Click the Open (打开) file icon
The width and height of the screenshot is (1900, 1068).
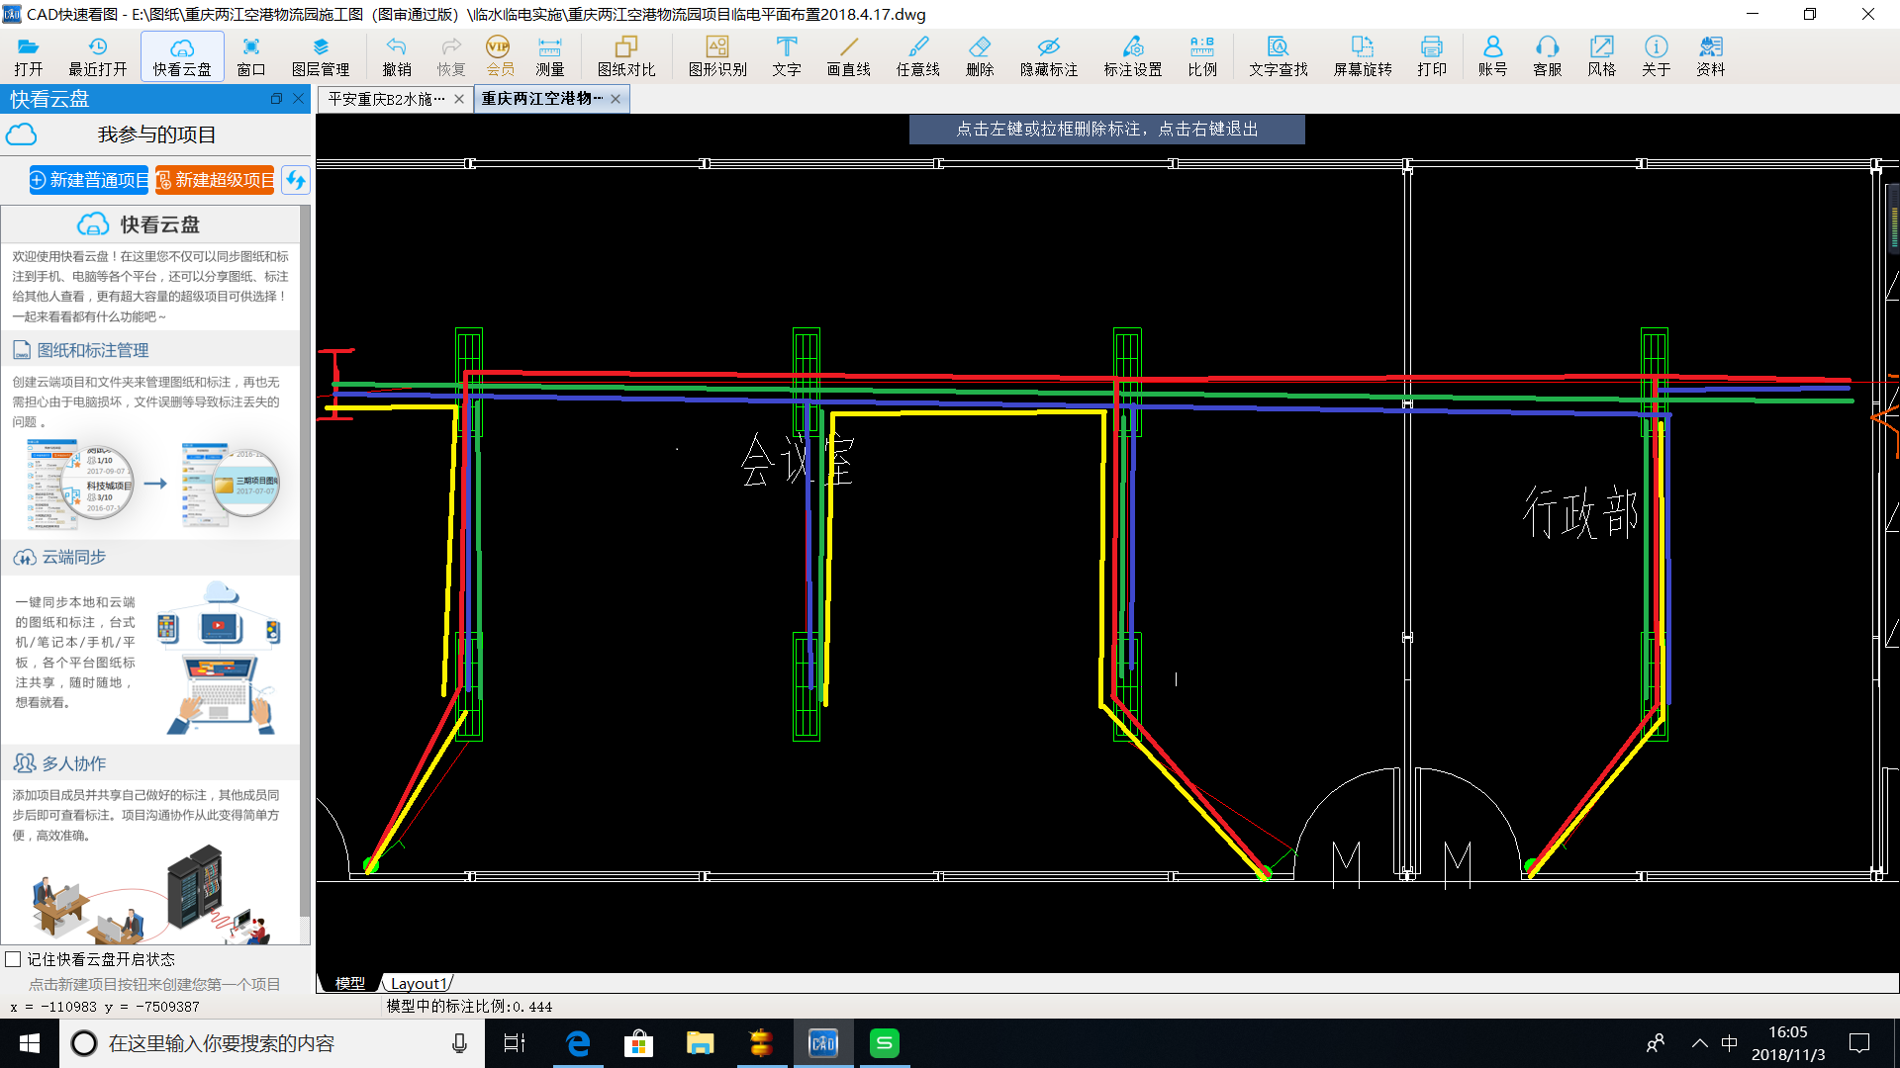(29, 56)
